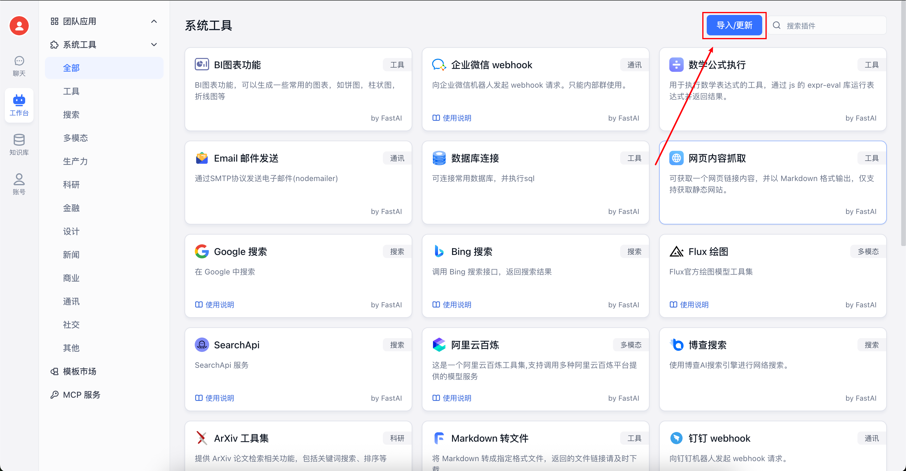The image size is (906, 471).
Task: Open the 工作台 workbench section
Action: tap(19, 105)
